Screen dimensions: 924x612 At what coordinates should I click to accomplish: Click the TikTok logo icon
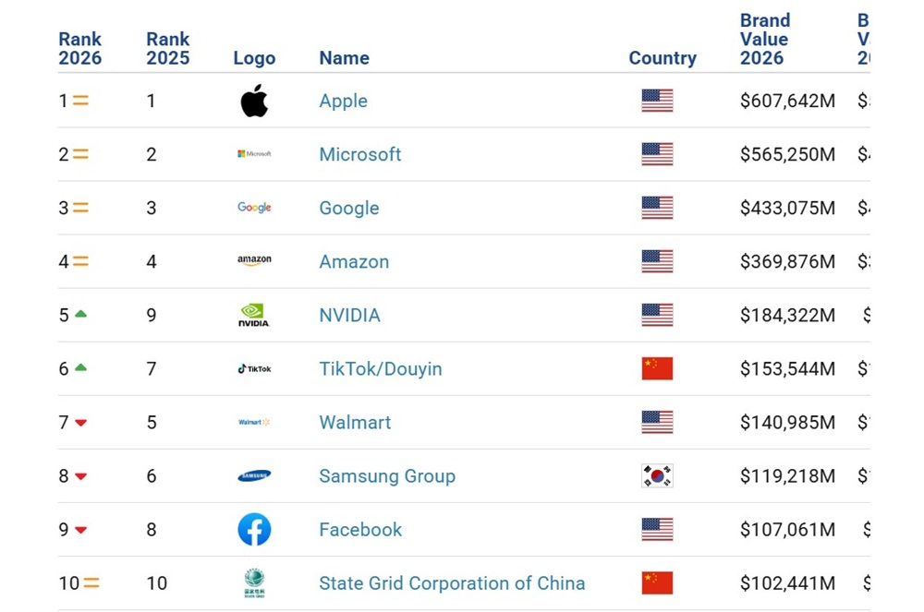[254, 369]
